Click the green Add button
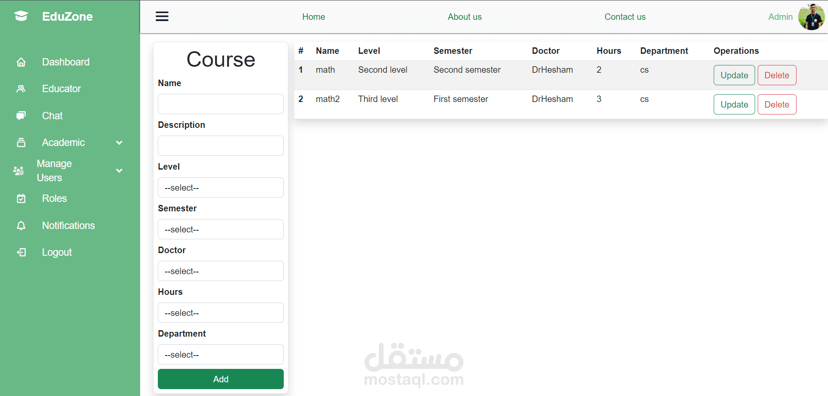This screenshot has height=396, width=828. (221, 379)
